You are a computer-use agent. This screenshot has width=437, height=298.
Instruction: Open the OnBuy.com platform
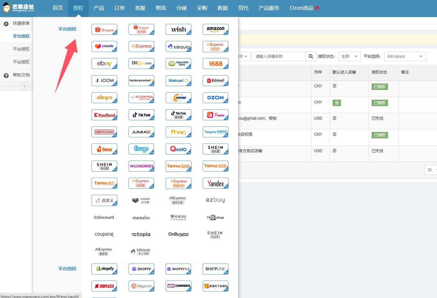(x=179, y=234)
